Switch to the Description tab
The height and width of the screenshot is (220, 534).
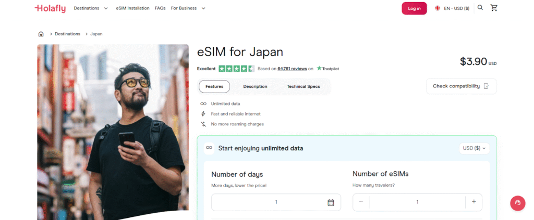255,86
